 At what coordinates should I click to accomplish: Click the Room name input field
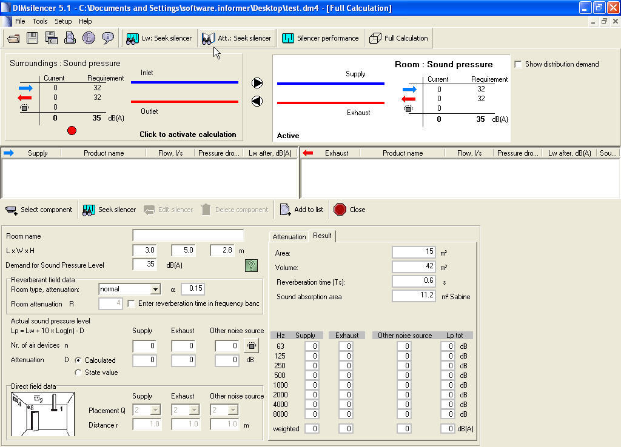(x=188, y=235)
